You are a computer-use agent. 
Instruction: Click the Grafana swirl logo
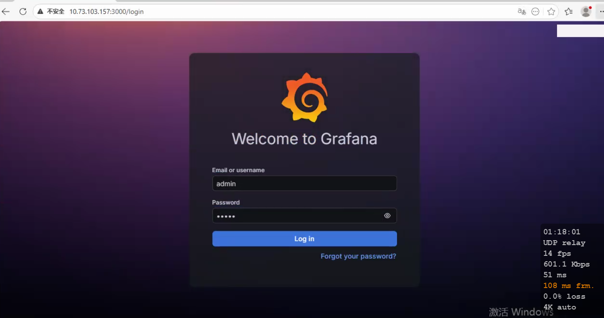[x=304, y=98]
